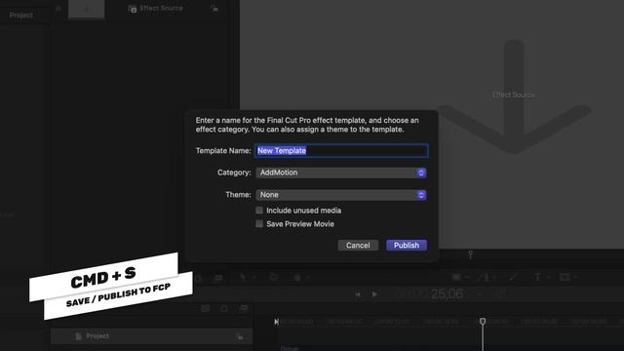Toggle the lock icon on Effect Source layer
The height and width of the screenshot is (351, 624).
[214, 8]
